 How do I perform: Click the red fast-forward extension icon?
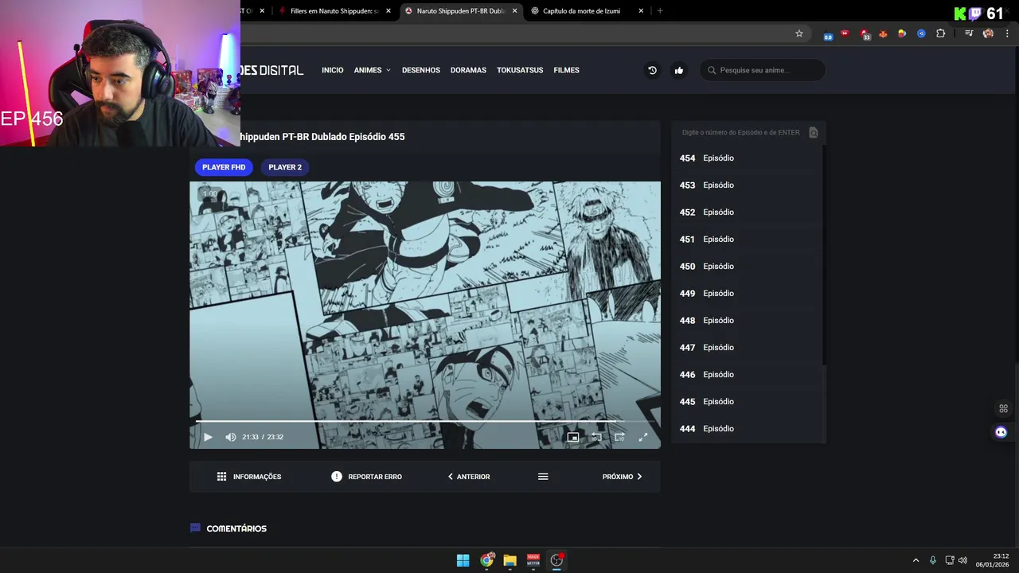845,33
